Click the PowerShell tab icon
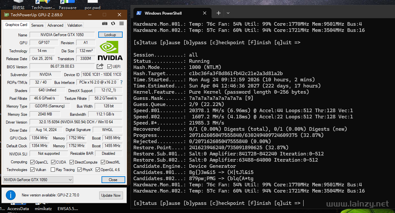Image resolution: width=395 pixels, height=213 pixels. coord(139,13)
